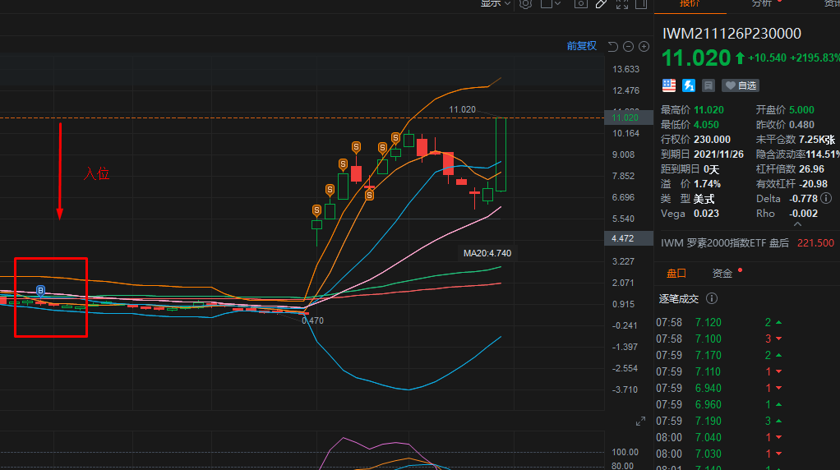The width and height of the screenshot is (840, 470).
Task: Click the IWM211126P230000 option title
Action: (x=732, y=34)
